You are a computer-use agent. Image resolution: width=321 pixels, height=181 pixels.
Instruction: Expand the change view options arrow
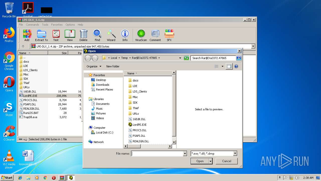coord(222,66)
